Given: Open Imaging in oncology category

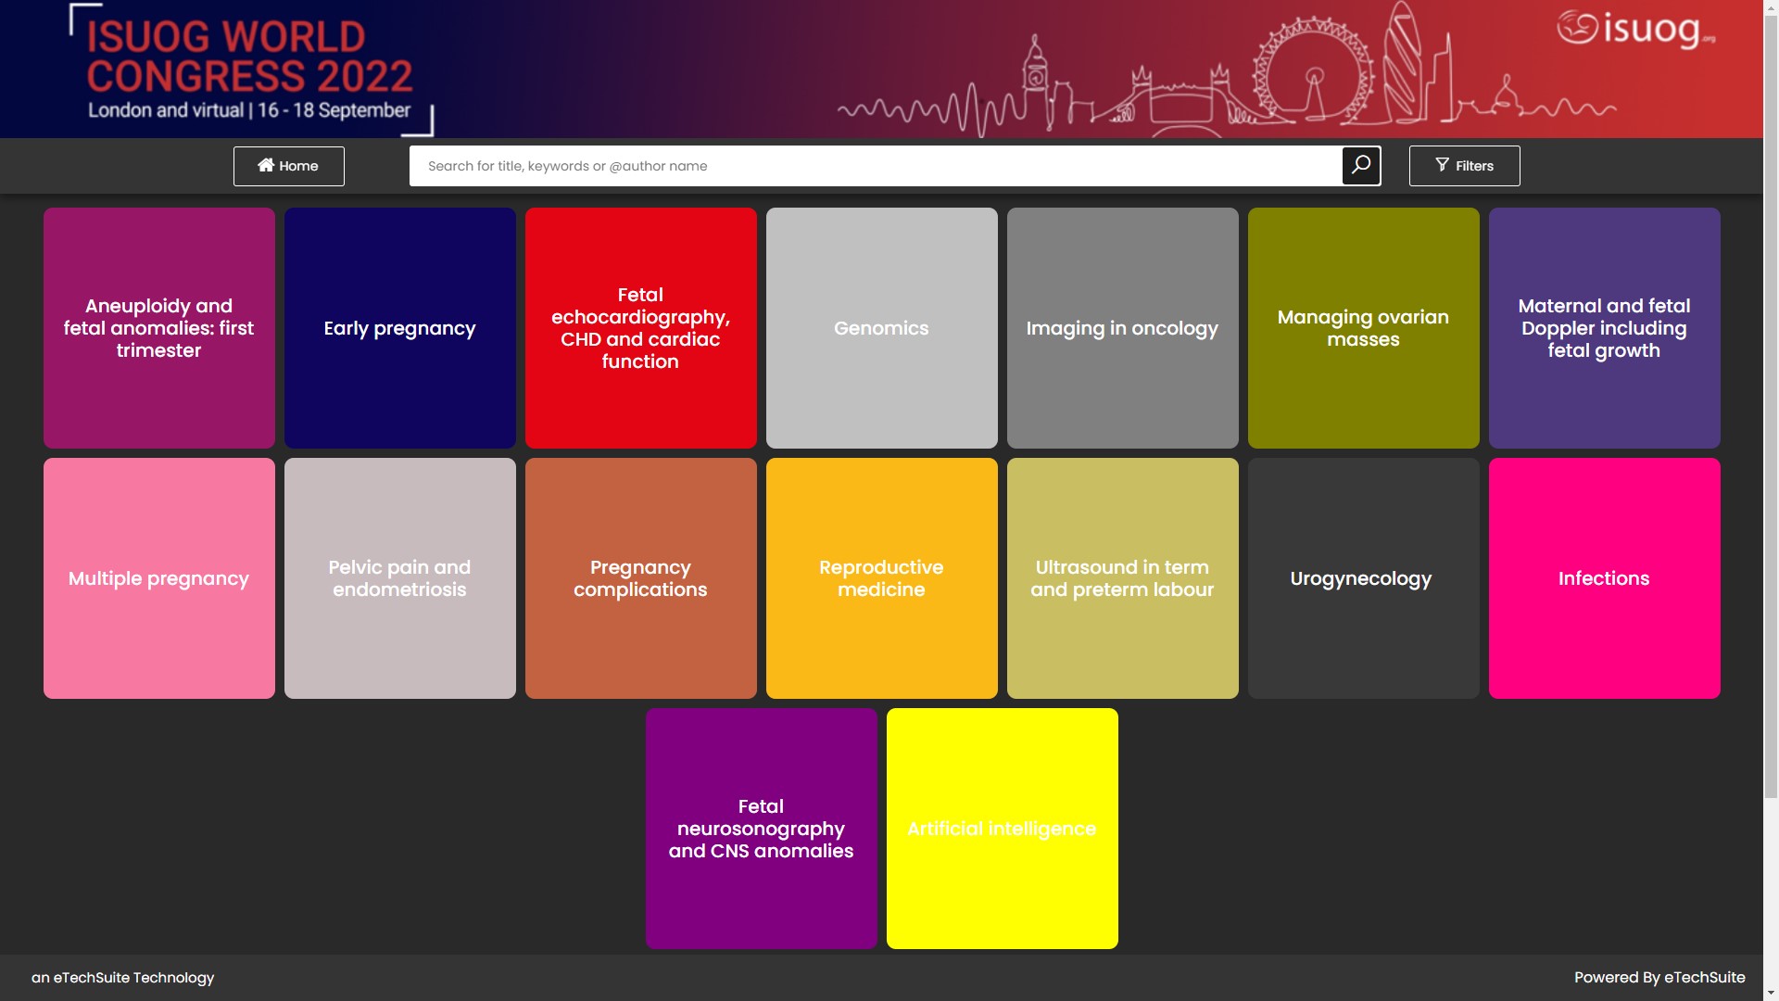Looking at the screenshot, I should click(x=1123, y=328).
